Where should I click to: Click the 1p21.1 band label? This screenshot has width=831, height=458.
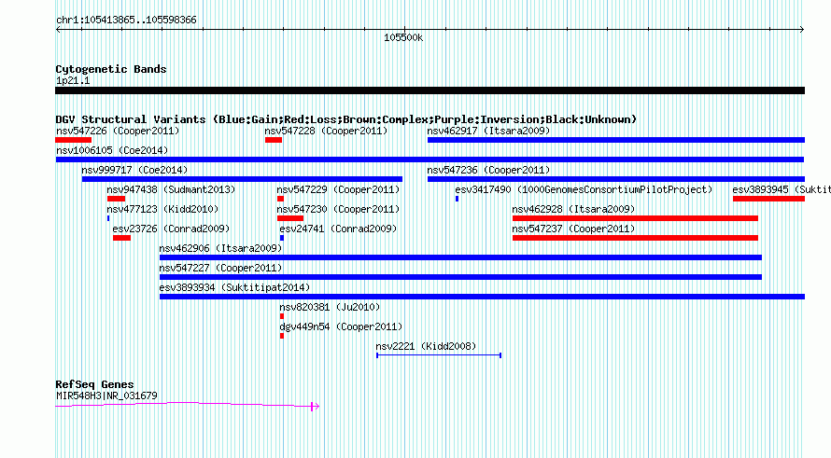pyautogui.click(x=73, y=80)
